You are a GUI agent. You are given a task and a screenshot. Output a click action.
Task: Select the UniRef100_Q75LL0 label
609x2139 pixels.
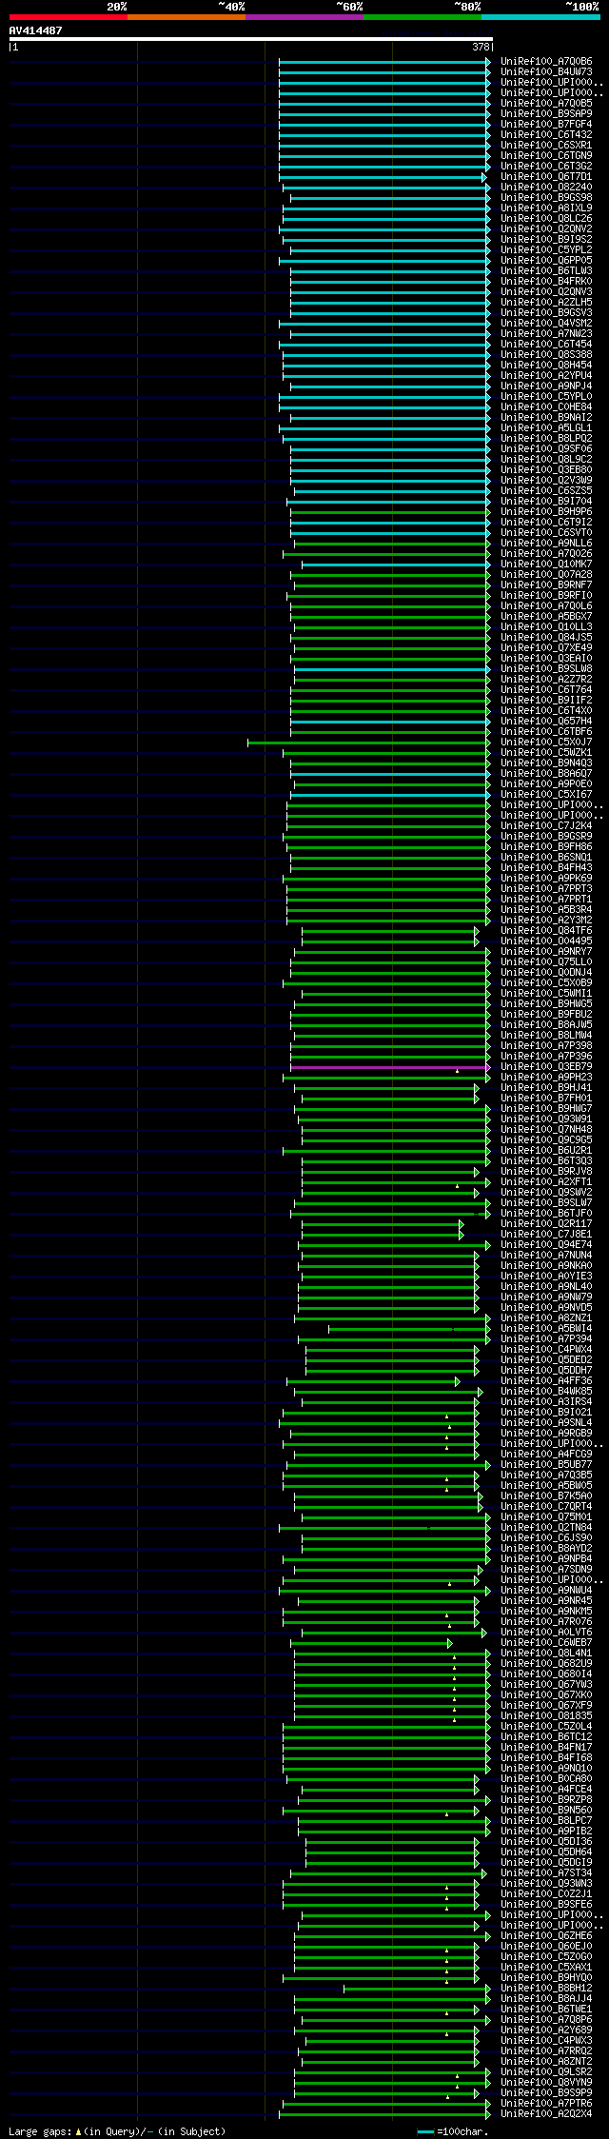(x=546, y=962)
